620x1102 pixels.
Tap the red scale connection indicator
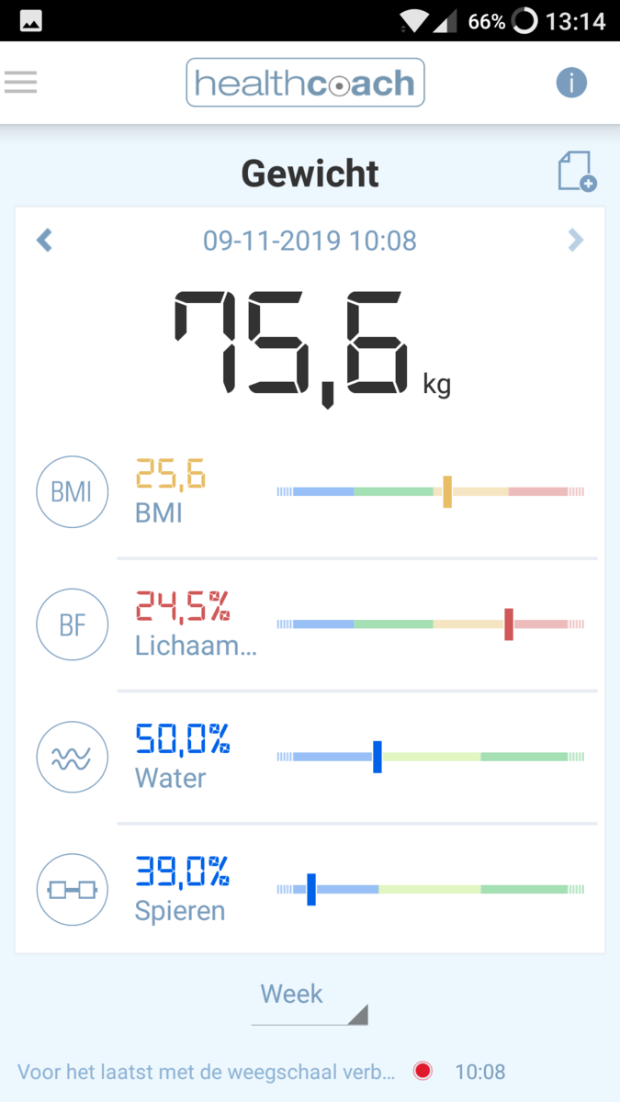click(x=423, y=1070)
